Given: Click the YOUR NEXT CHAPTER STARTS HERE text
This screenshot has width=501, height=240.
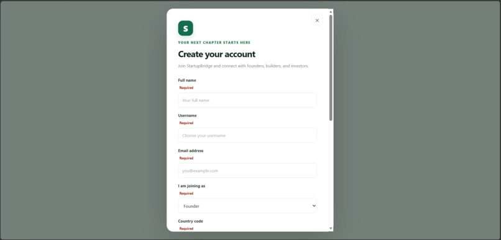Looking at the screenshot, I should point(214,43).
